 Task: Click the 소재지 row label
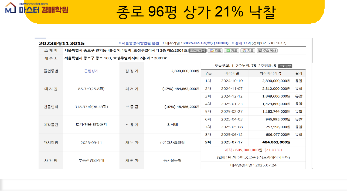pyautogui.click(x=51, y=51)
